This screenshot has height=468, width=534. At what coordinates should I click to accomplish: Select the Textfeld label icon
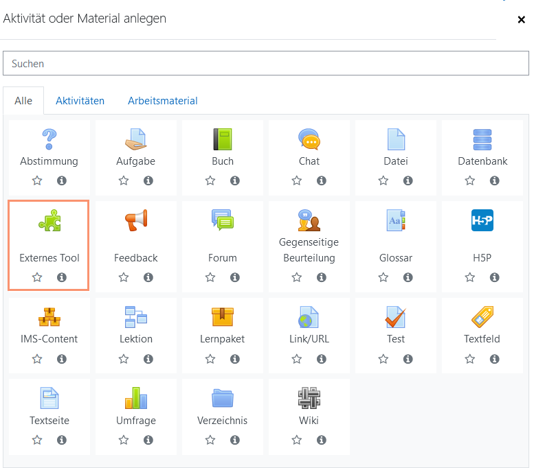point(482,316)
